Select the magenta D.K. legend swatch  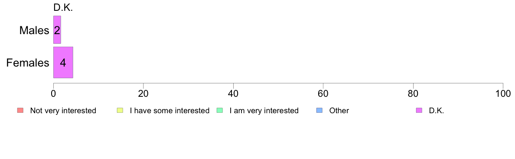coord(419,111)
